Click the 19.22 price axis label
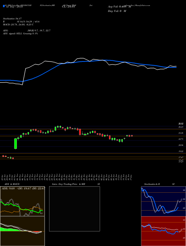The width and height of the screenshot is (186, 246). pyautogui.click(x=181, y=151)
